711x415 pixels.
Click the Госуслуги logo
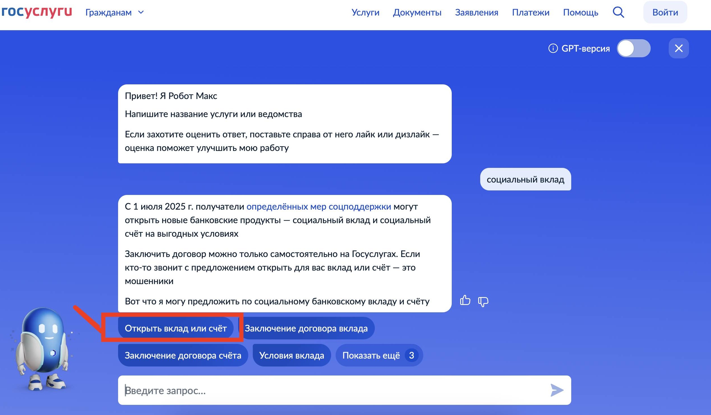(37, 11)
